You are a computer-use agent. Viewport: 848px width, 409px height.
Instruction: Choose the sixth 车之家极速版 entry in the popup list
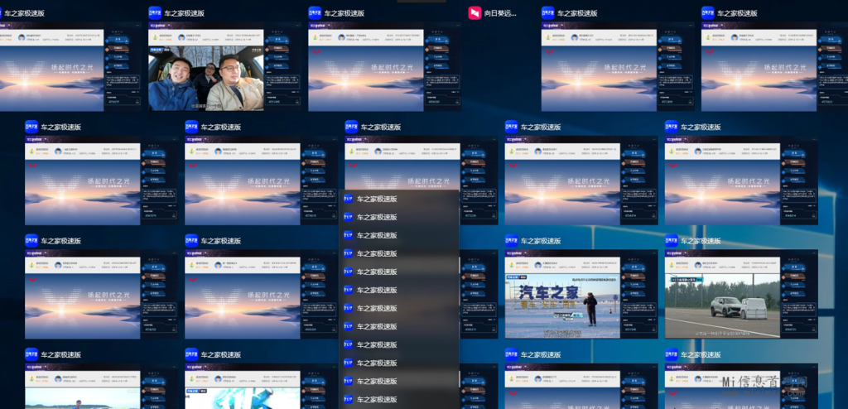point(377,290)
